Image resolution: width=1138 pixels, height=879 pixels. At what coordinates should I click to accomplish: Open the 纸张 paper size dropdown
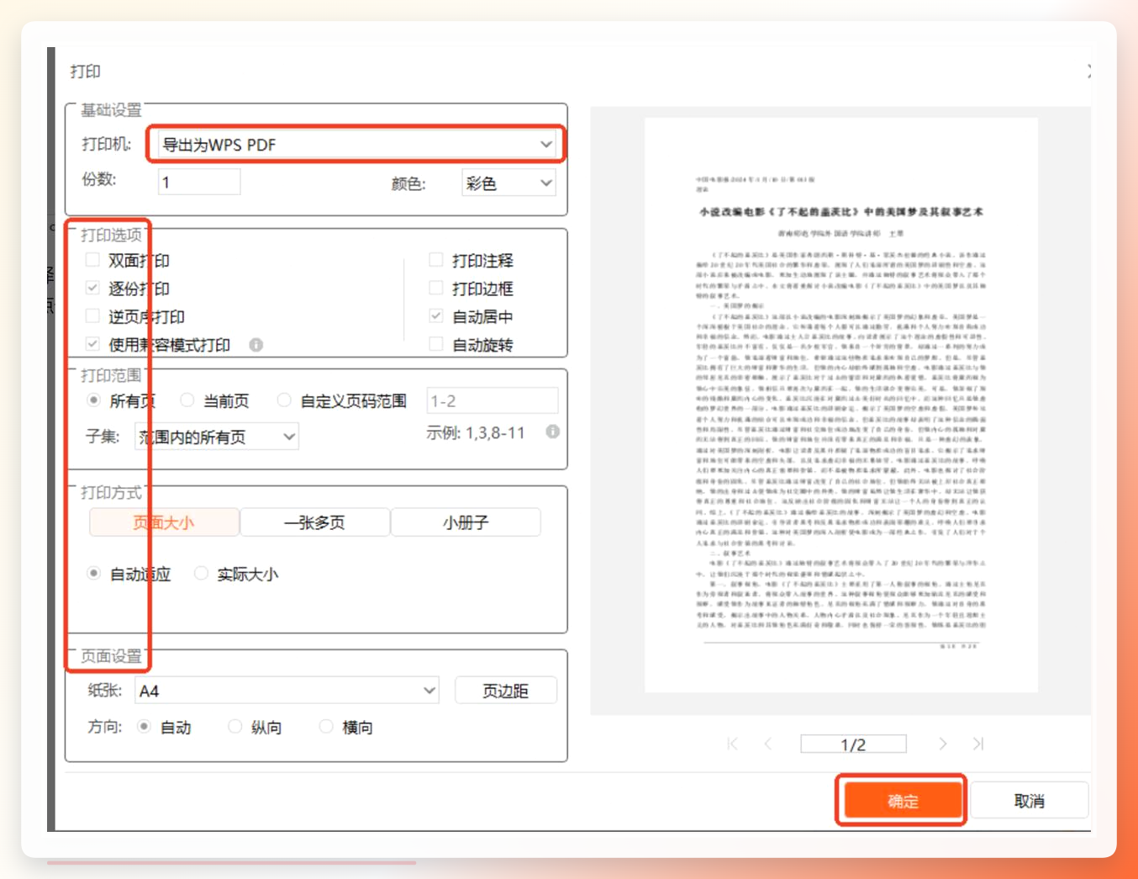287,691
